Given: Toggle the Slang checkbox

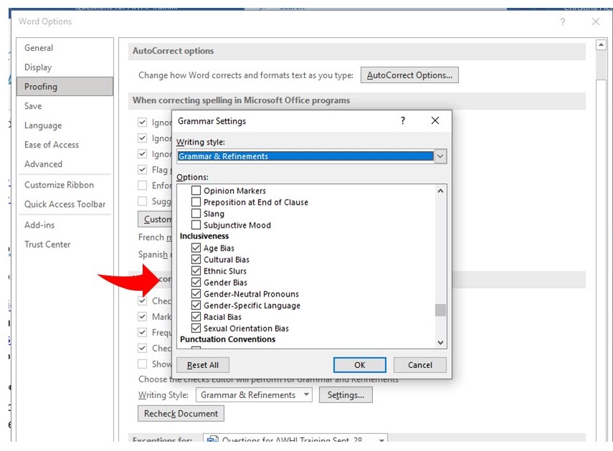Looking at the screenshot, I should (x=196, y=213).
